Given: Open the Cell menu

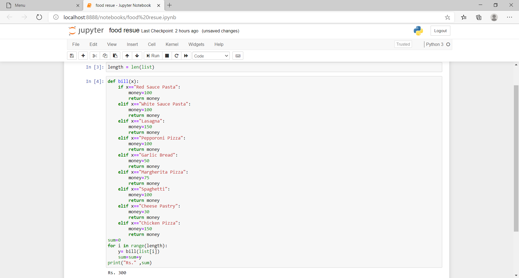Looking at the screenshot, I should [x=152, y=44].
